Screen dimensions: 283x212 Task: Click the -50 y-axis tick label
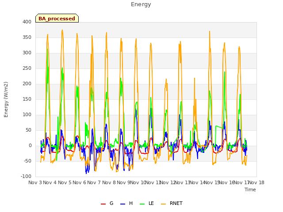point(27,161)
